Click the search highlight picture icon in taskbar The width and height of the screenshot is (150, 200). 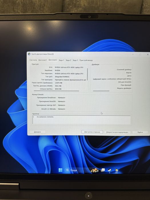[x=95, y=170]
